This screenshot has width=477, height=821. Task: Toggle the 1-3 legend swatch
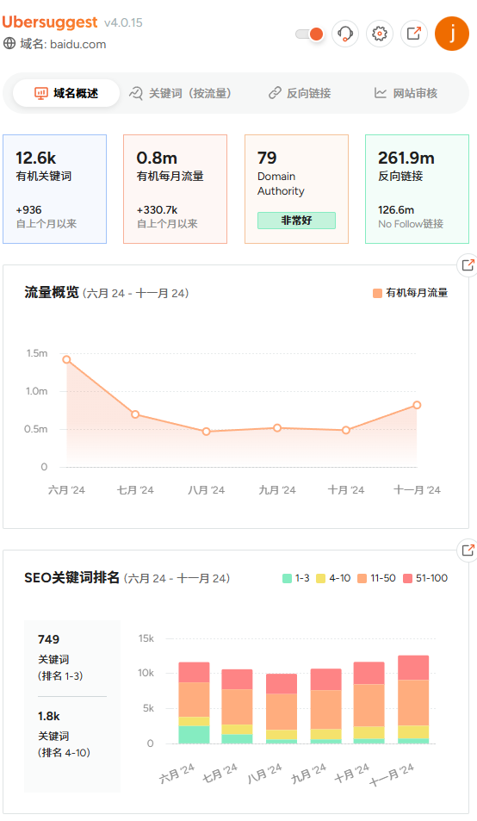point(287,578)
